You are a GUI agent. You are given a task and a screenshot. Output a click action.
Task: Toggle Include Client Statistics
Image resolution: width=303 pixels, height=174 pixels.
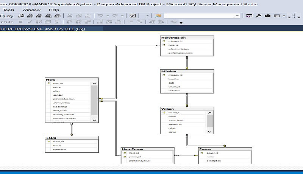coord(87,22)
